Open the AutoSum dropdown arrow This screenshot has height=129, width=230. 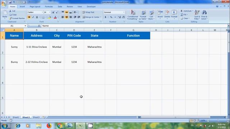(x=193, y=11)
